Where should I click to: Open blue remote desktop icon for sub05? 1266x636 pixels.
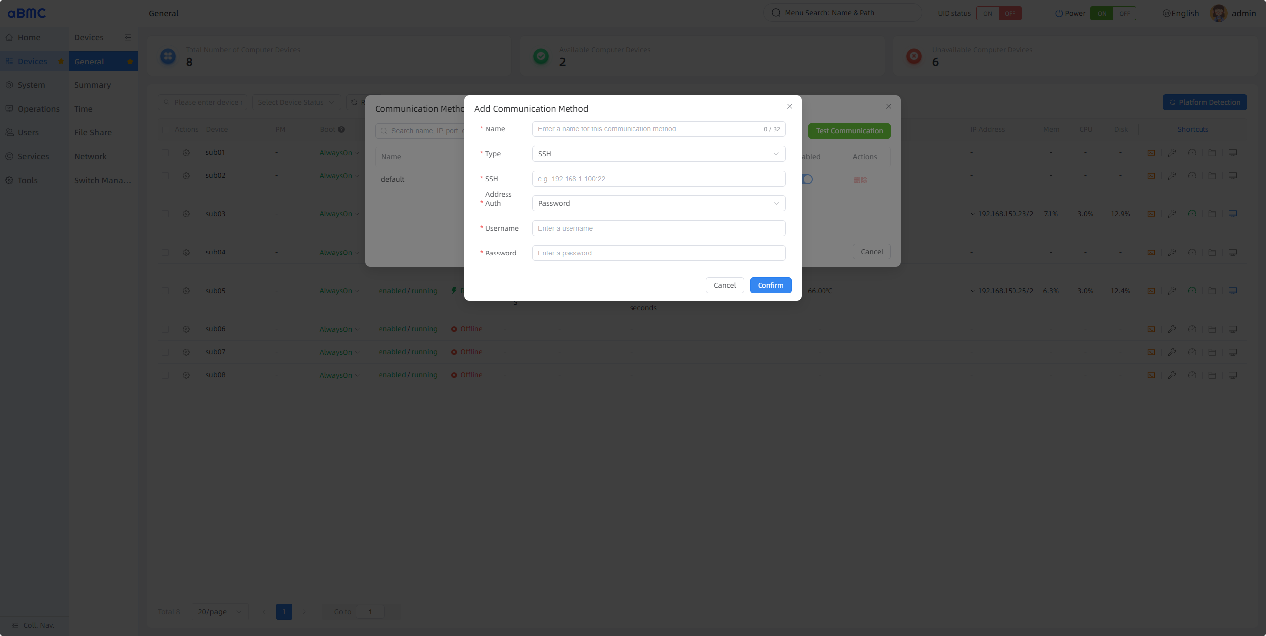point(1232,291)
